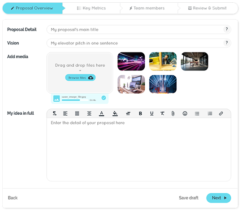Toggle bold formatting

point(140,113)
